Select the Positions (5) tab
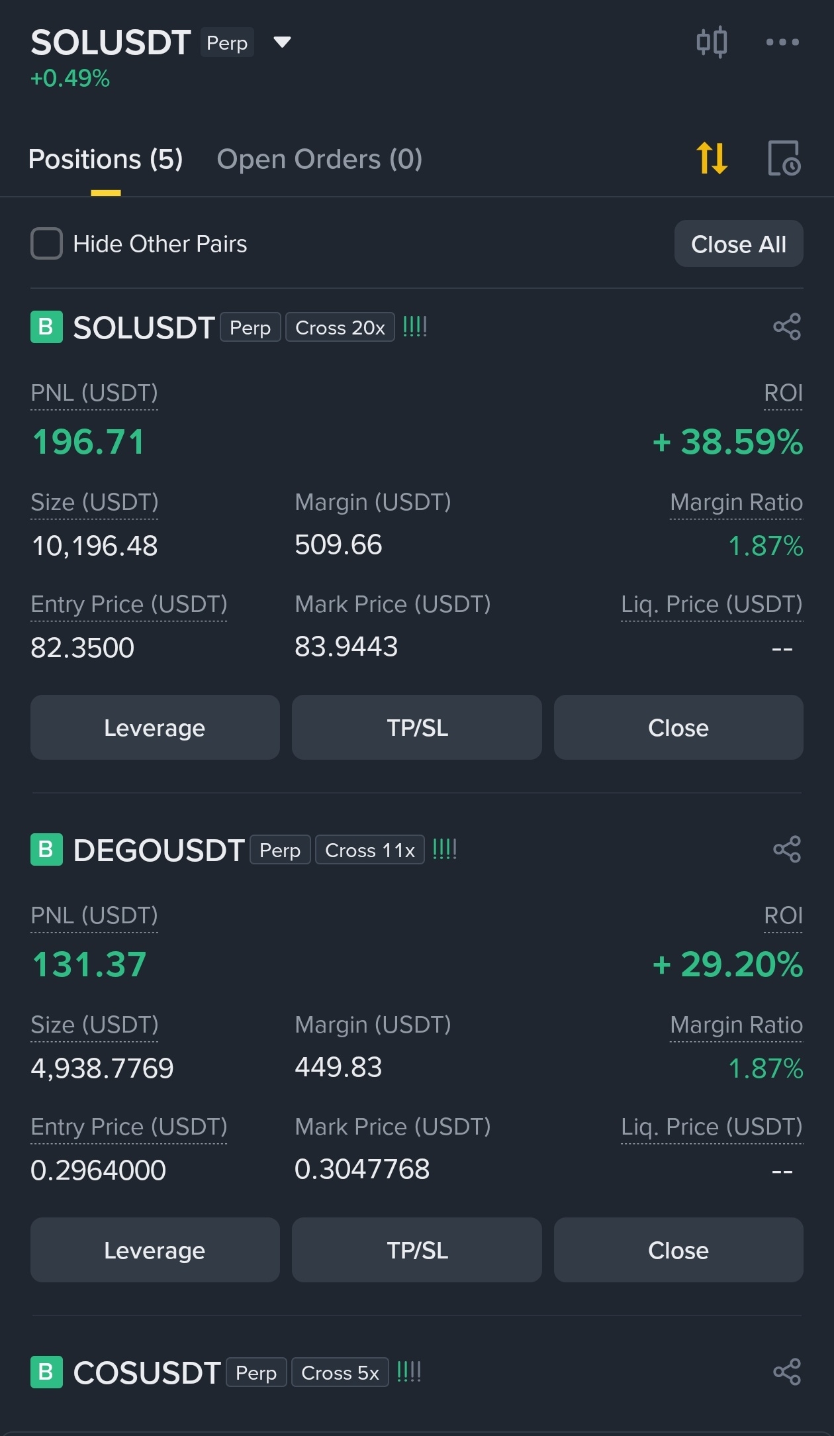The width and height of the screenshot is (834, 1436). click(x=106, y=159)
